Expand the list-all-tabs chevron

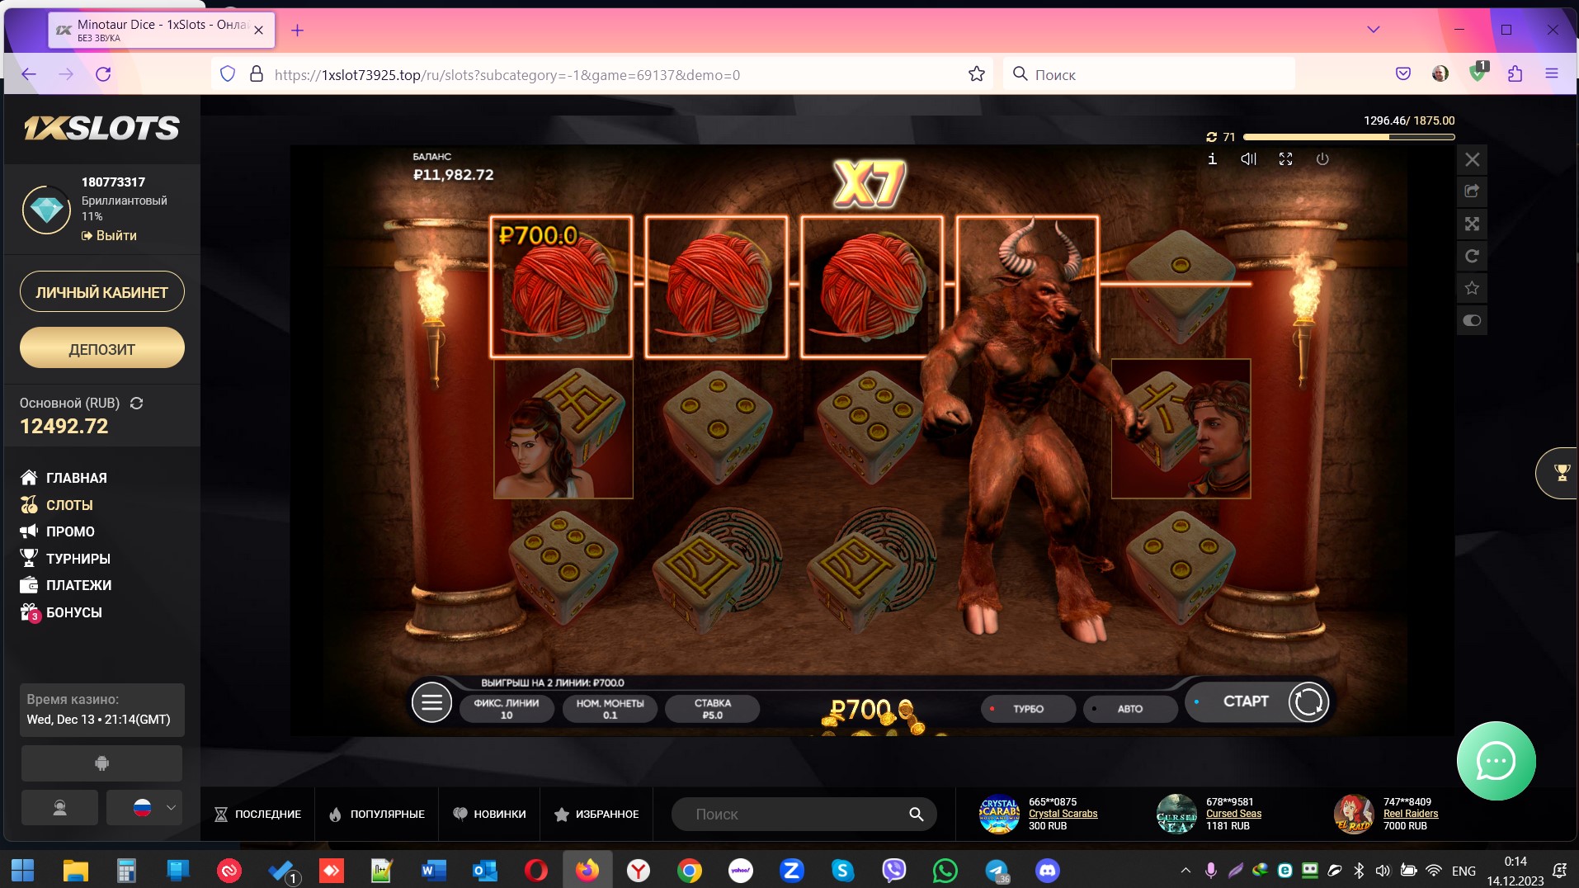[x=1374, y=30]
